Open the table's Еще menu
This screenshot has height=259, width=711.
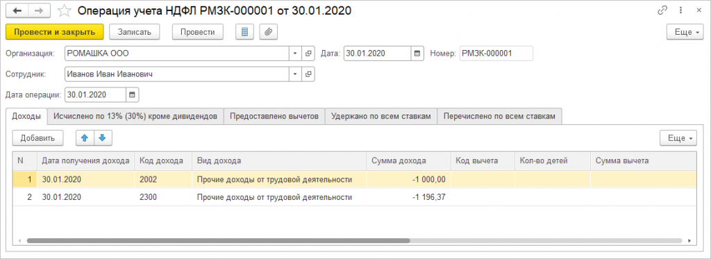pos(678,138)
